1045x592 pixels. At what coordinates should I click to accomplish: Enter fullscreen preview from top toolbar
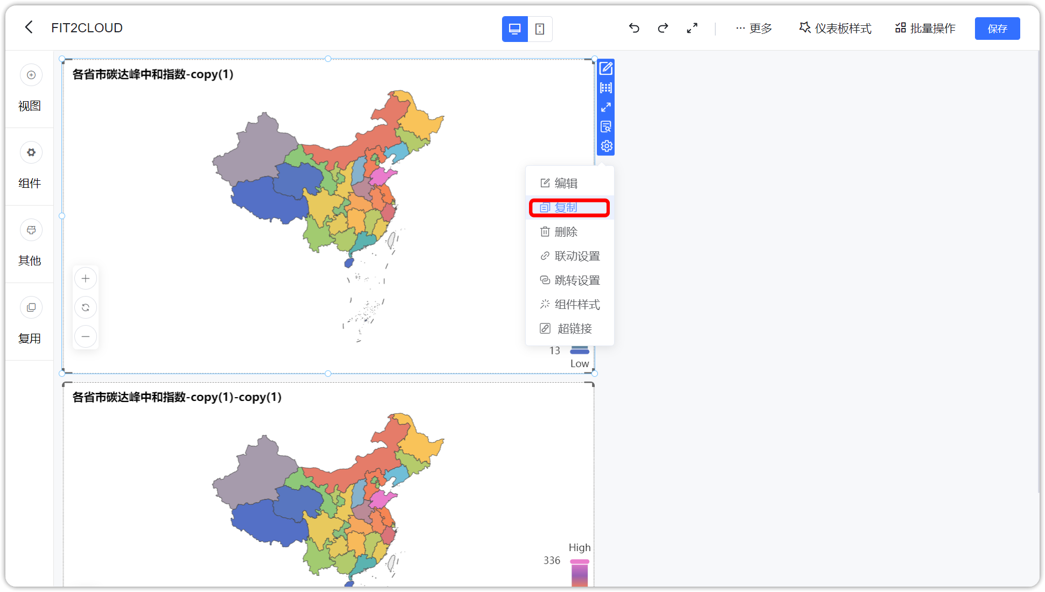coord(692,28)
